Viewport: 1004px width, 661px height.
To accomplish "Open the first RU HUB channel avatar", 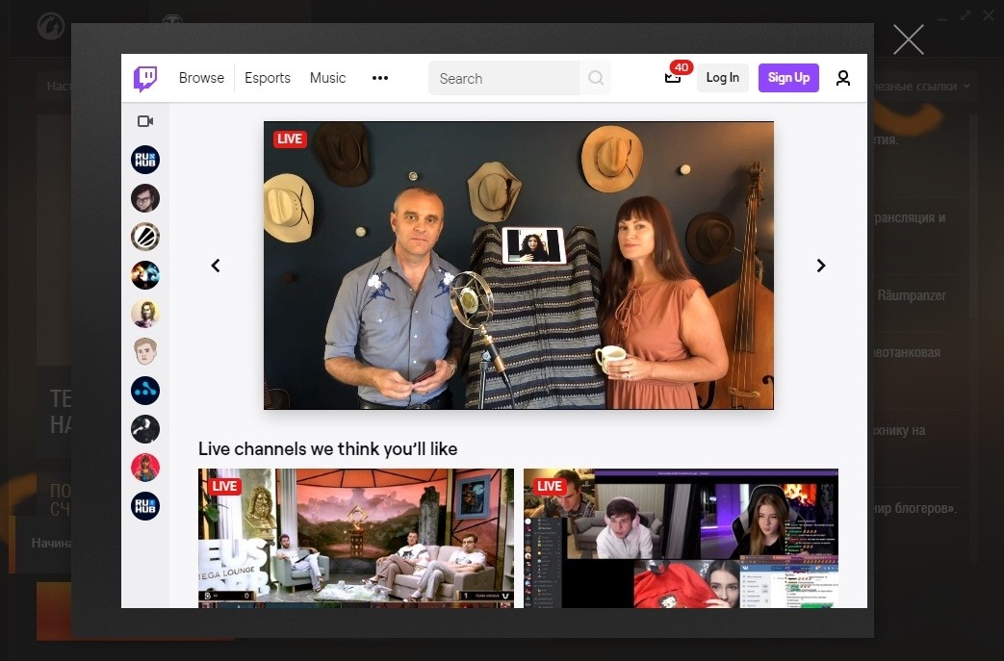I will coord(145,160).
